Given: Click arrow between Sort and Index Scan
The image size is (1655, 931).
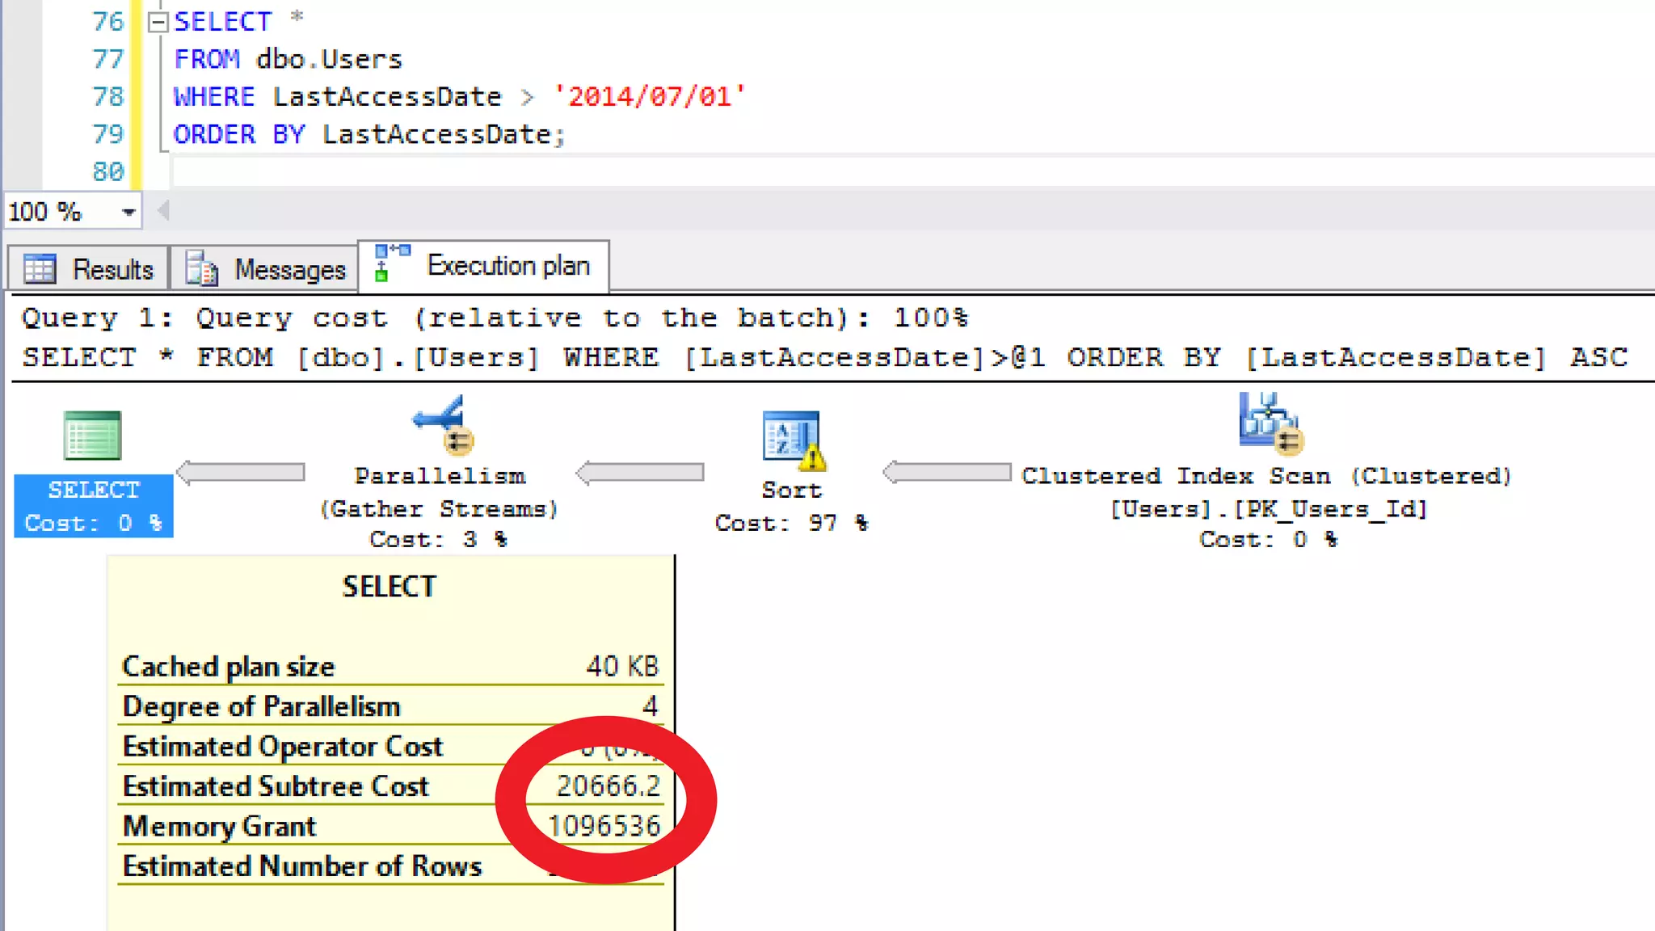Looking at the screenshot, I should [x=947, y=472].
